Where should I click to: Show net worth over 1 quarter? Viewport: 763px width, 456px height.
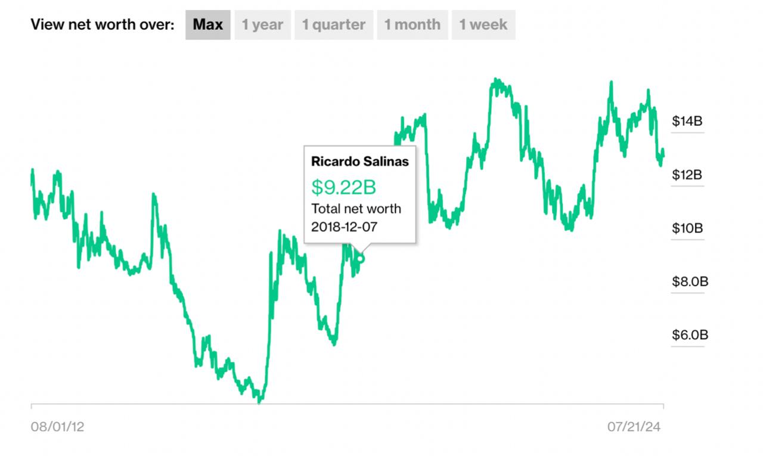pyautogui.click(x=334, y=25)
